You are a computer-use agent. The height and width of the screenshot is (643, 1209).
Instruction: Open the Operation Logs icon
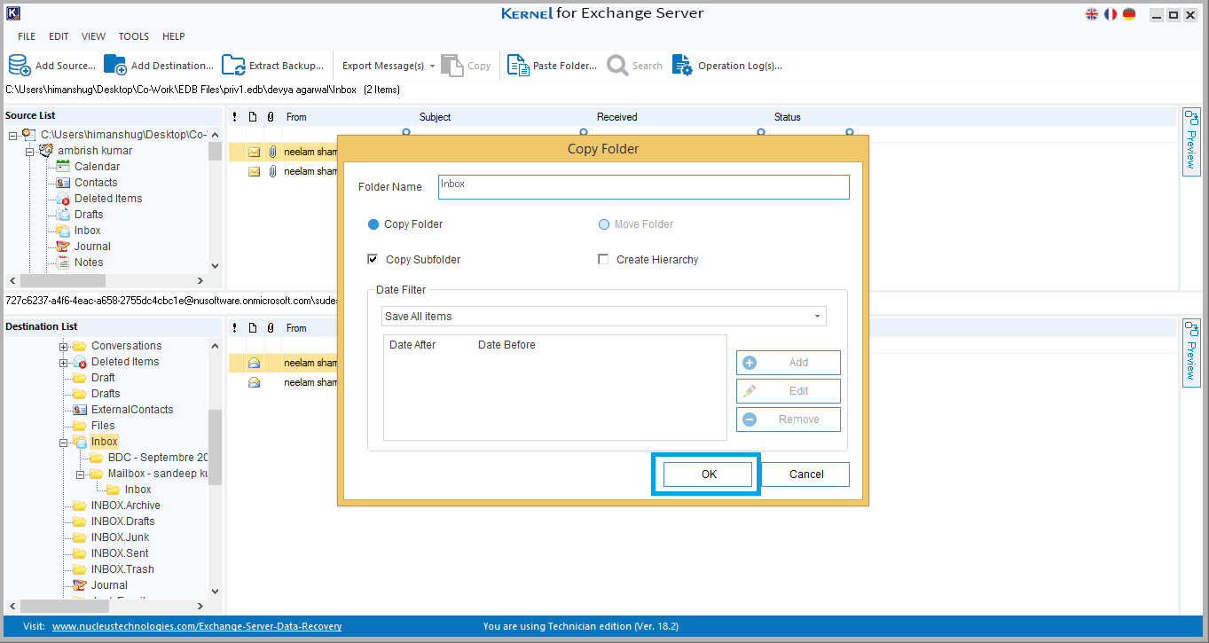pos(682,65)
